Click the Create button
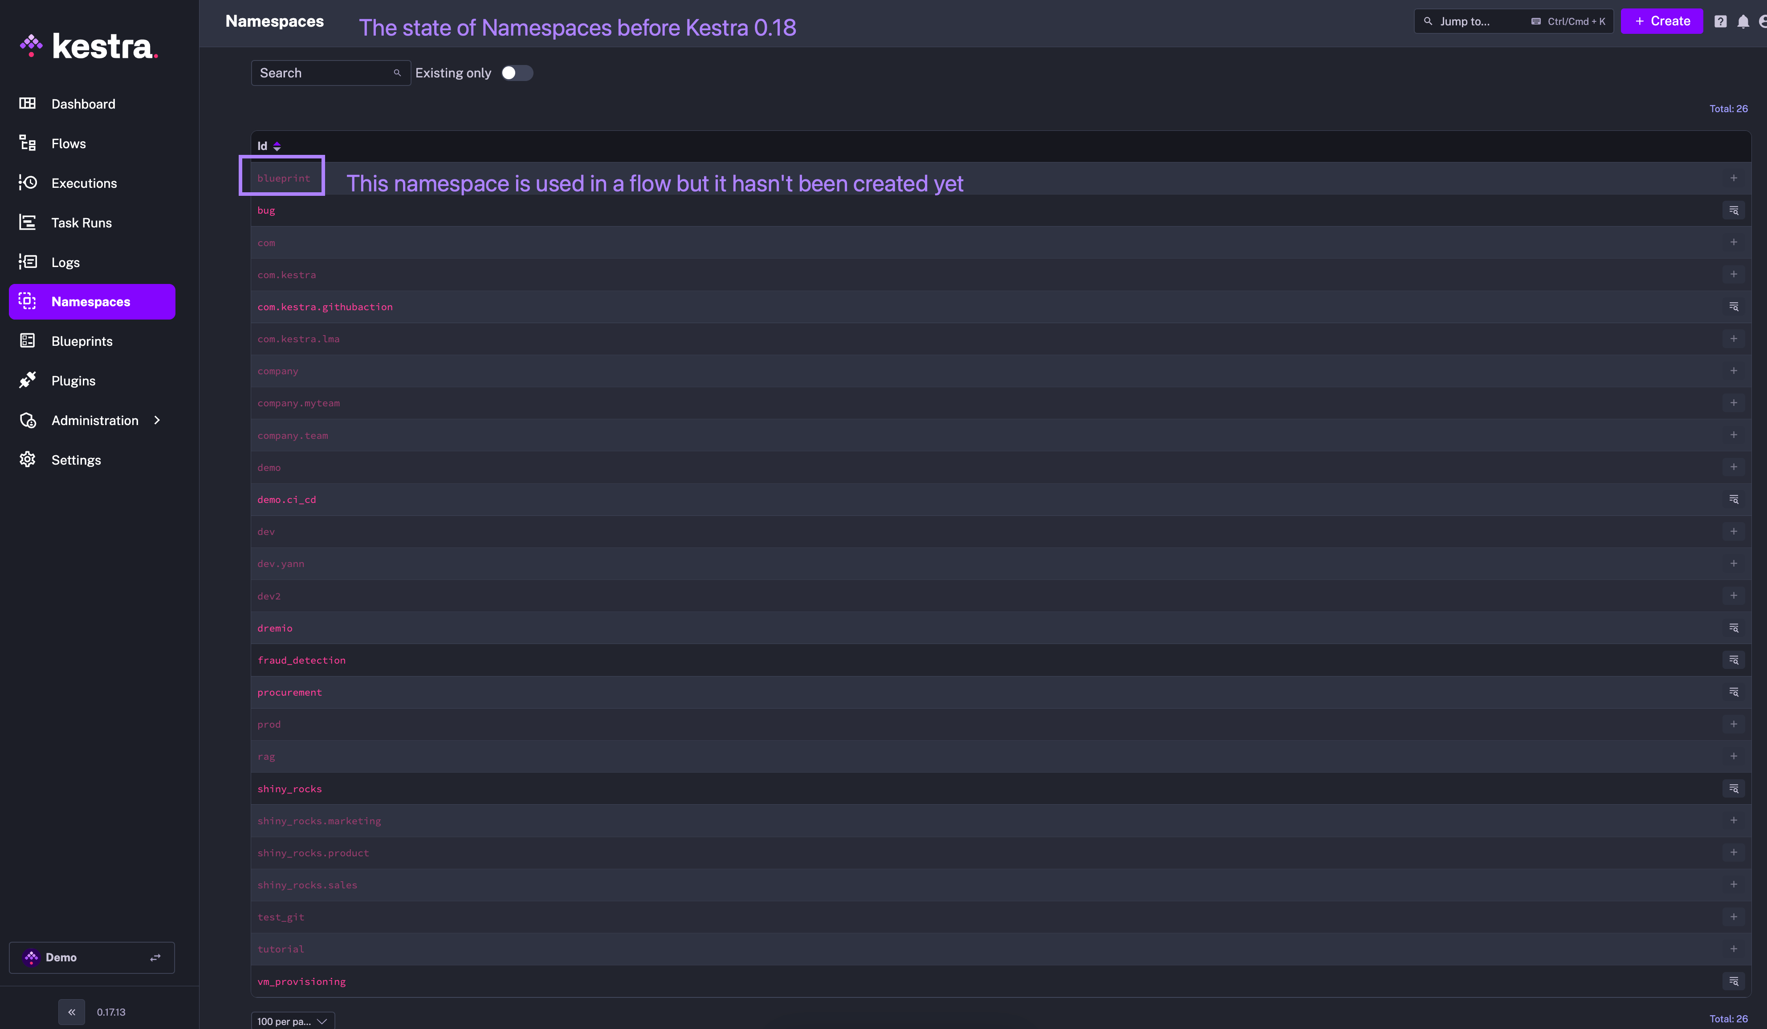1767x1029 pixels. click(x=1662, y=21)
